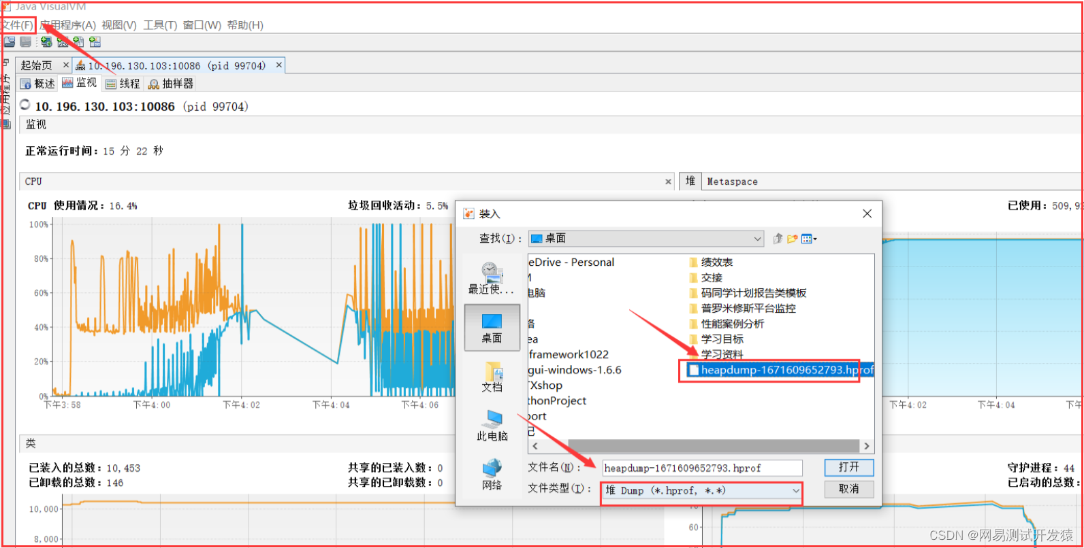
Task: Close the CPU chart panel
Action: (668, 182)
